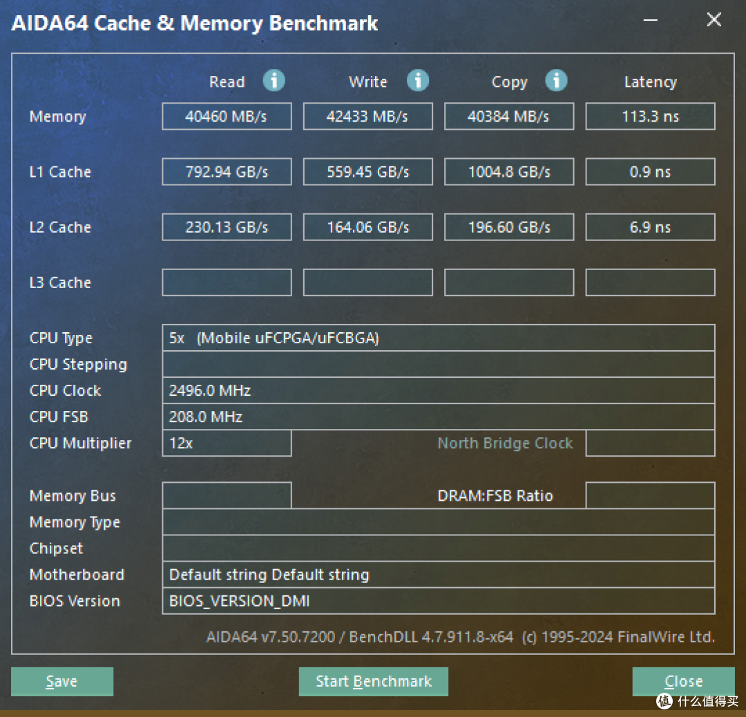Click L1 Cache write value 559.45 GB/s
Viewport: 746px width, 717px height.
367,172
